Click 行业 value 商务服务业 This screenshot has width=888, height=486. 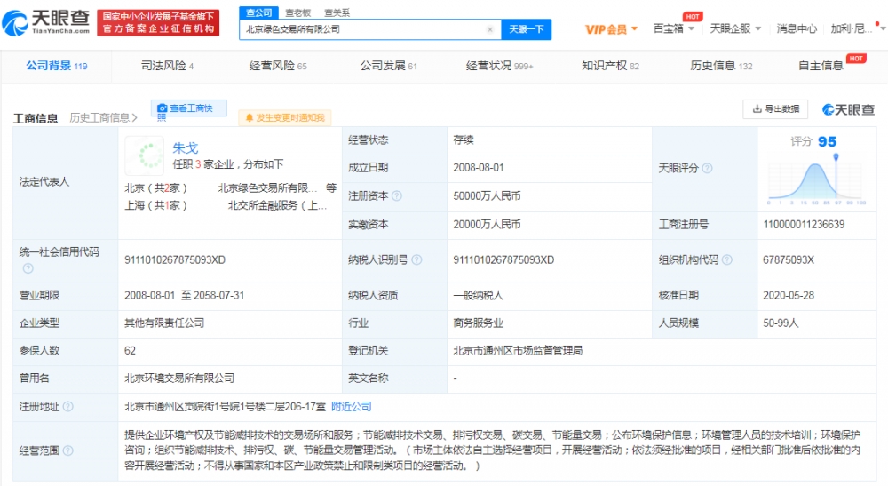click(478, 323)
